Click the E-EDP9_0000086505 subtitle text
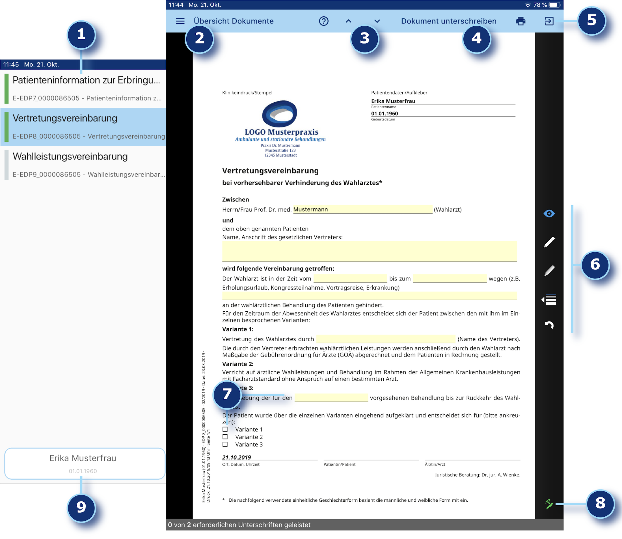 point(89,174)
